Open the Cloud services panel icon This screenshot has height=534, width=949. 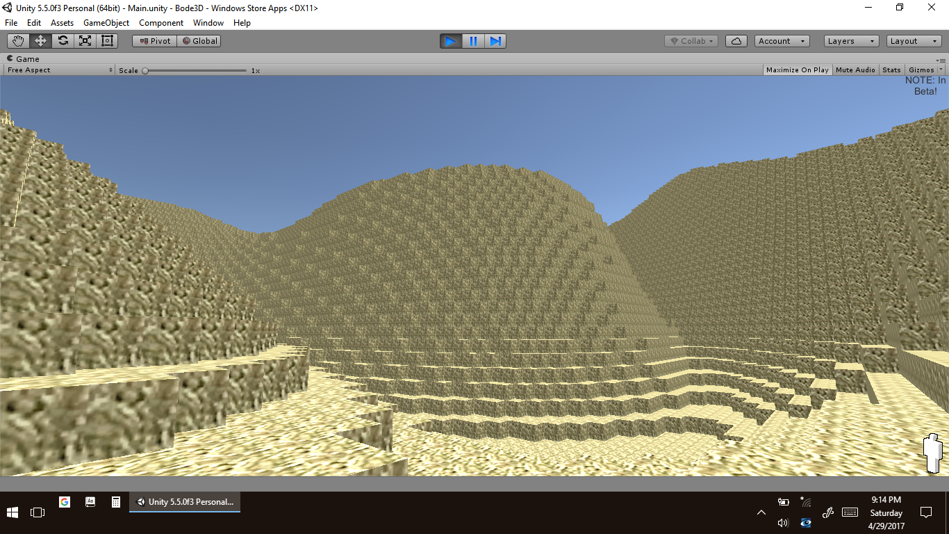pyautogui.click(x=736, y=41)
